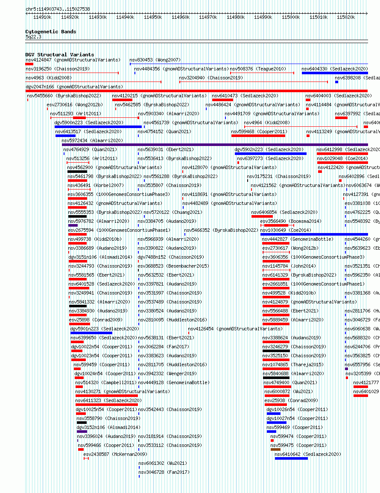Viewport: 380px width, 493px height.
Task: Open variant dgv5902n223 (Sedlazeck2020)
Action: pos(269,149)
